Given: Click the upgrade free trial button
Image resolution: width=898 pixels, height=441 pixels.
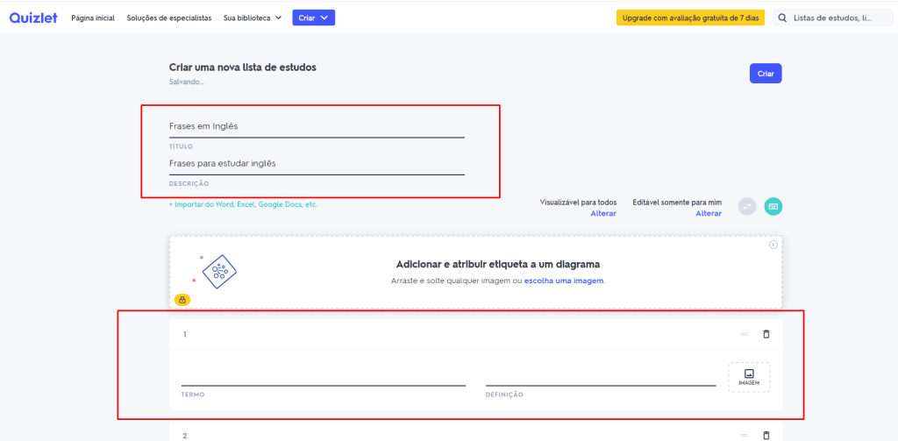Looking at the screenshot, I should 690,18.
